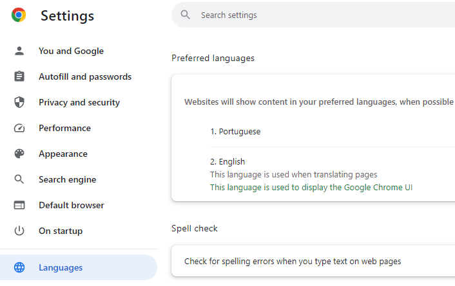Click the speedometer Performance icon
Image resolution: width=455 pixels, height=286 pixels.
click(x=19, y=128)
